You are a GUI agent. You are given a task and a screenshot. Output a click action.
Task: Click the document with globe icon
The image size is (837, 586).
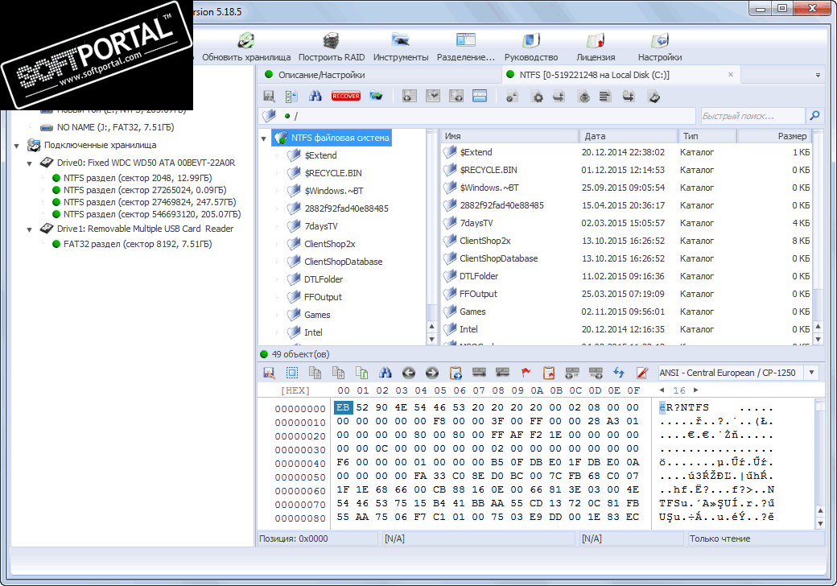(584, 96)
